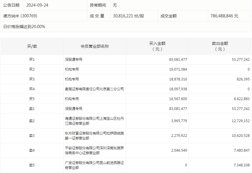Image resolution: width=252 pixels, height=173 pixels.
Task: Select buy amount 83,081,477 in 买1 row
Action: [x=178, y=59]
